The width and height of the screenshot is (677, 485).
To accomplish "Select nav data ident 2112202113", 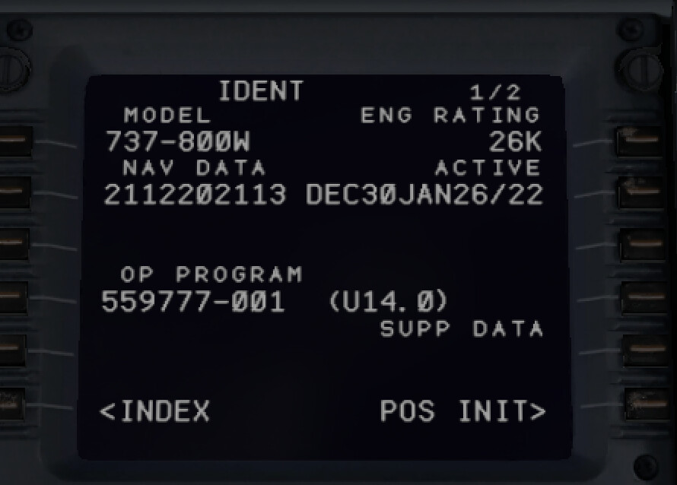I will tap(195, 195).
